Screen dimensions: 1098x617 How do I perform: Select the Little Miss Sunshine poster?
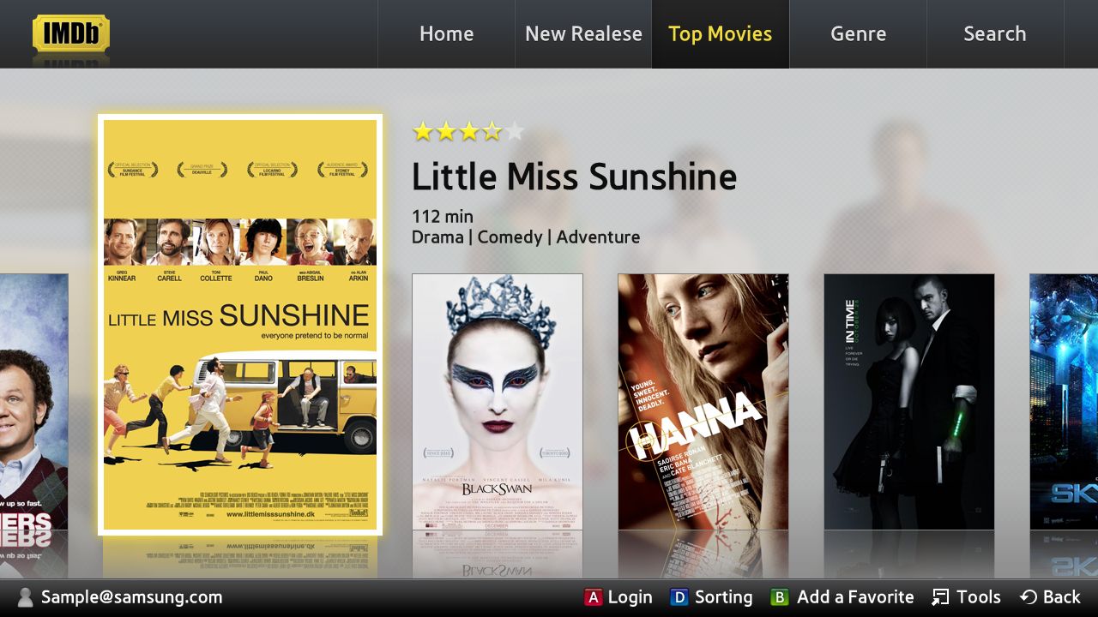[x=240, y=325]
